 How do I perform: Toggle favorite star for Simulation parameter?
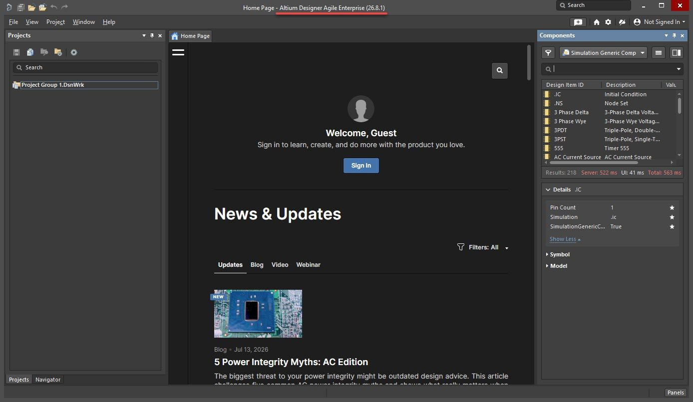[672, 217]
